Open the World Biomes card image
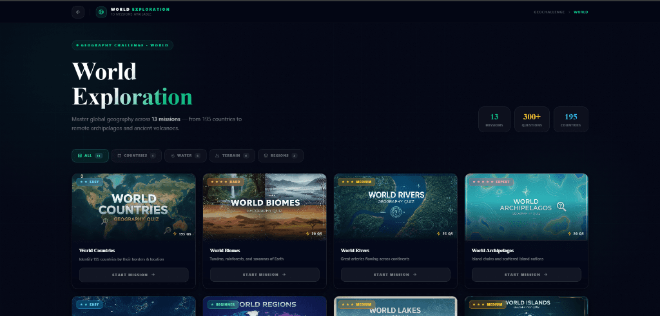The image size is (660, 316). coord(265,207)
